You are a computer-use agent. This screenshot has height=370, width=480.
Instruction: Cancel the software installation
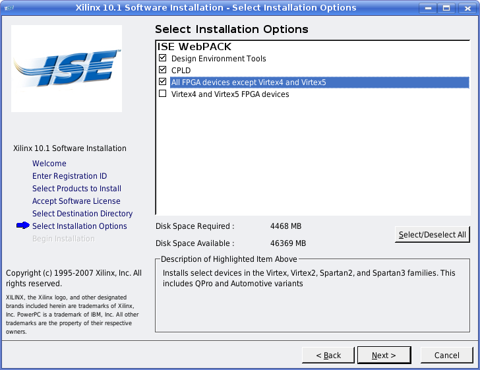[x=446, y=355]
